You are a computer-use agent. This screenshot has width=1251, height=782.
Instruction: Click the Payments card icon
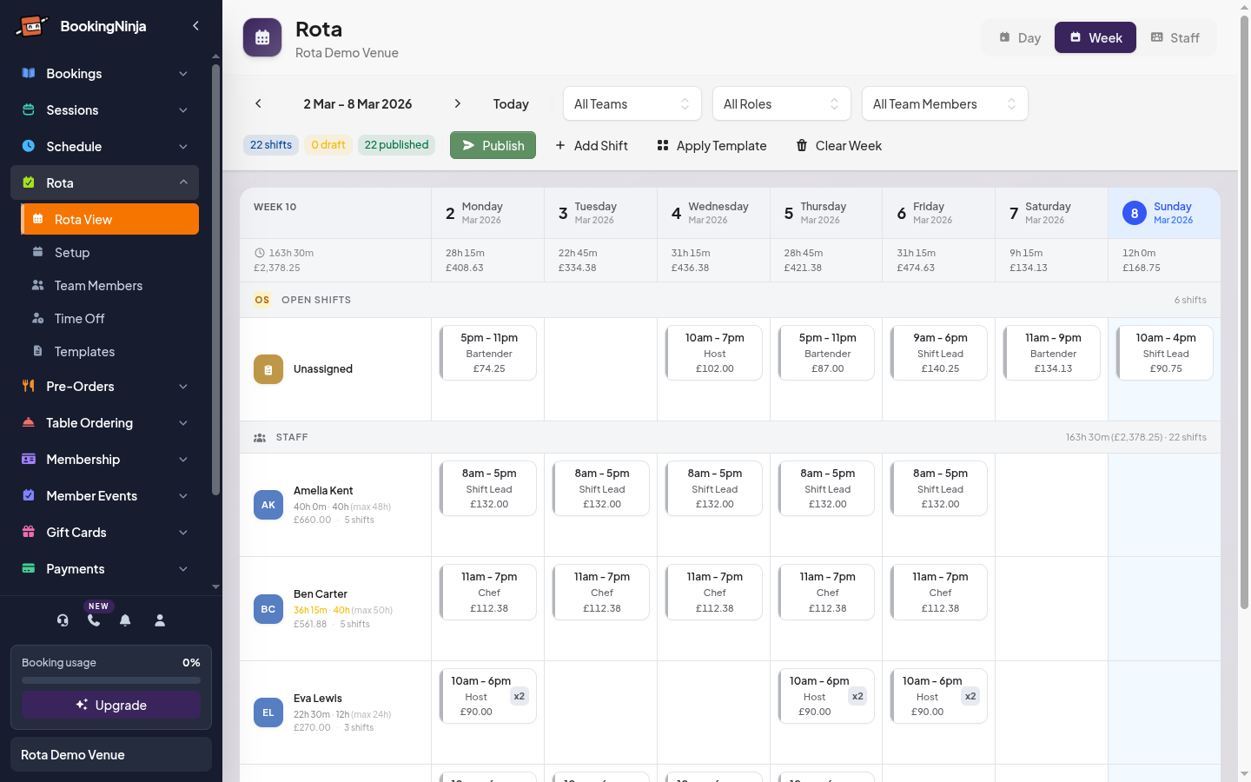[29, 568]
